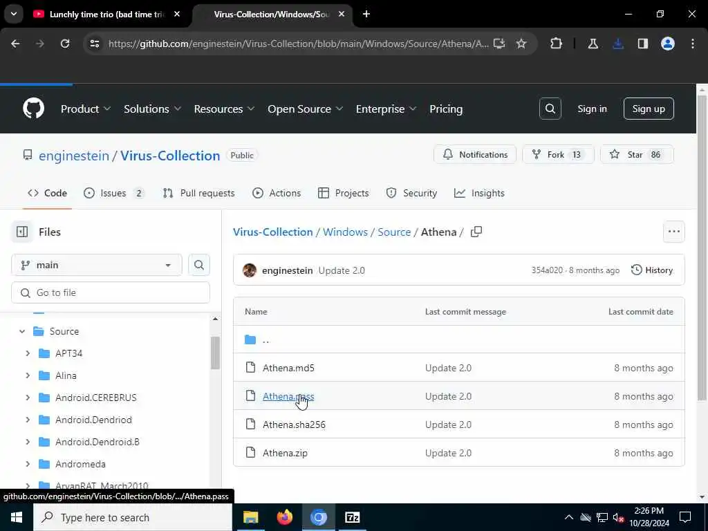The image size is (708, 531).
Task: Click the Pricing link
Action: pyautogui.click(x=446, y=109)
